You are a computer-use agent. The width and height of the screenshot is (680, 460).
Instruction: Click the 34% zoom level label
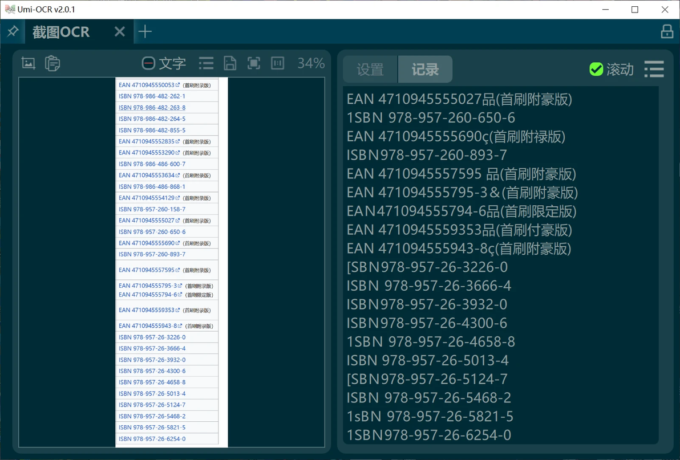click(x=311, y=63)
